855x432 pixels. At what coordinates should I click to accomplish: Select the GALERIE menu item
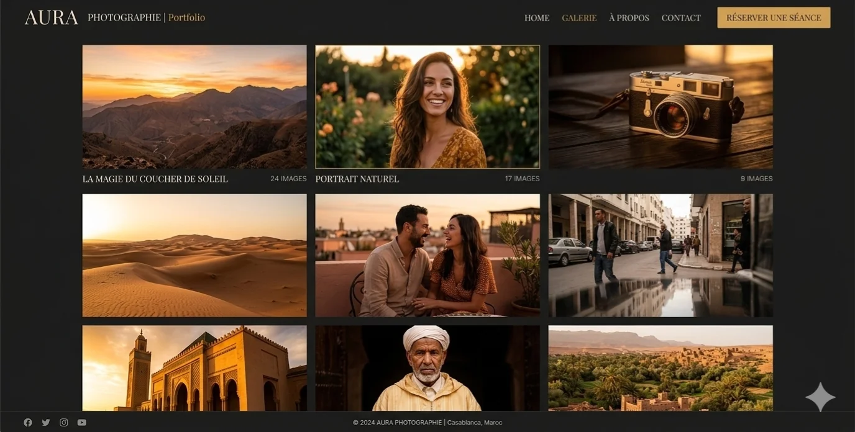coord(578,18)
